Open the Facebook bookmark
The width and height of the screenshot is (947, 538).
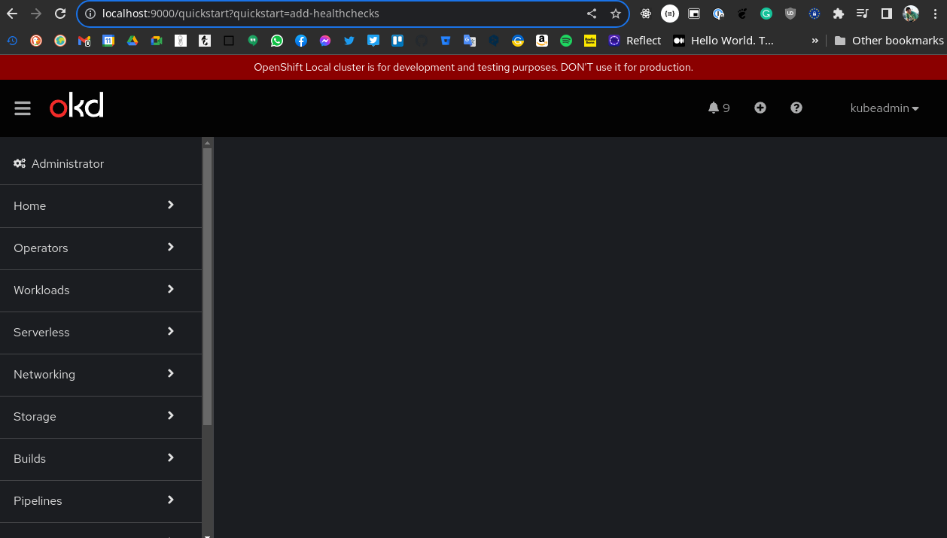(x=301, y=41)
